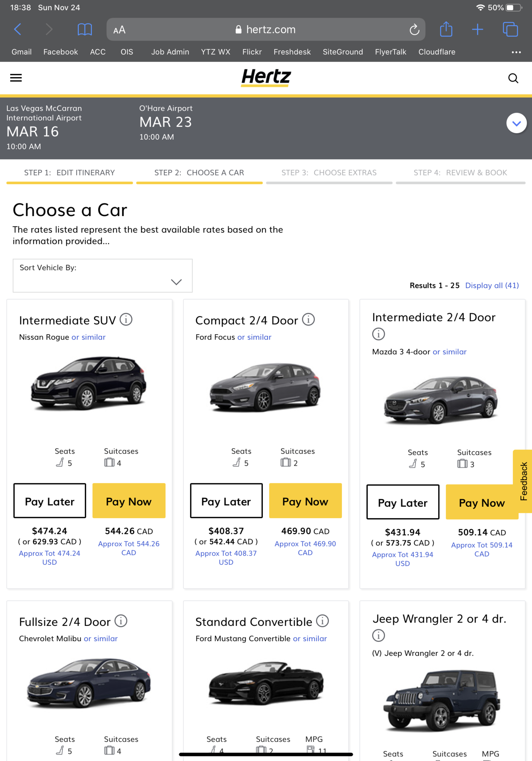Select Step 2: Choose a Car
This screenshot has width=532, height=761.
click(199, 173)
